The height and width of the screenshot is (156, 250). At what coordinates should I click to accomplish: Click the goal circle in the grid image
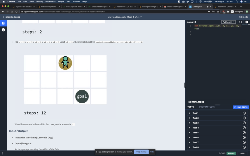[x=82, y=96]
